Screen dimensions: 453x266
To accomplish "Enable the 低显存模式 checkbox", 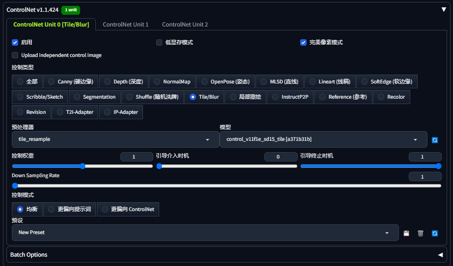I will click(159, 42).
